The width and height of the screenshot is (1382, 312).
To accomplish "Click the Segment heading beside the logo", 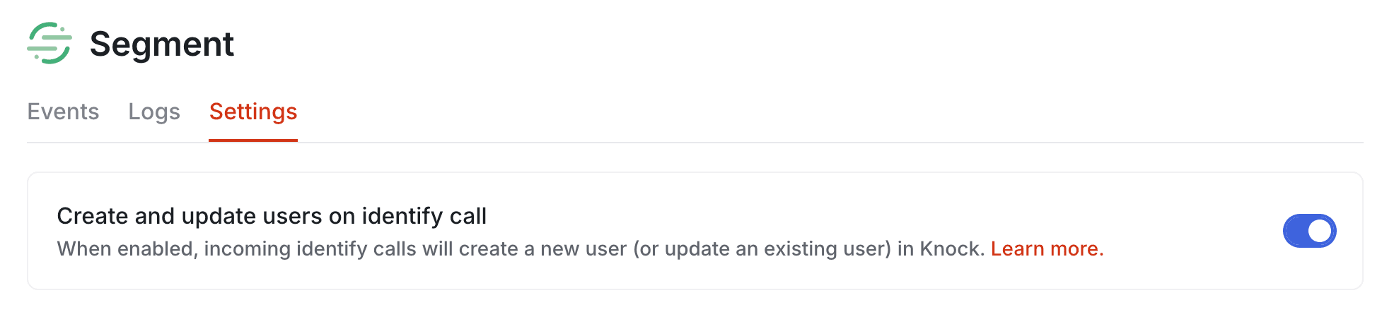I will click(x=161, y=44).
